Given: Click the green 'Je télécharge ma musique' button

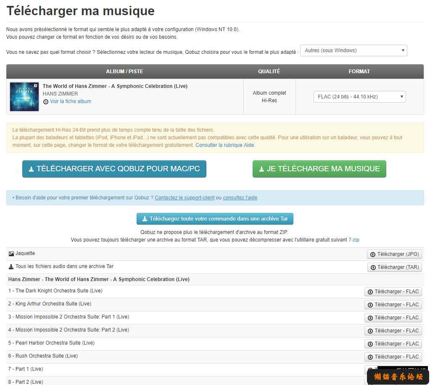Looking at the screenshot, I should tap(319, 169).
